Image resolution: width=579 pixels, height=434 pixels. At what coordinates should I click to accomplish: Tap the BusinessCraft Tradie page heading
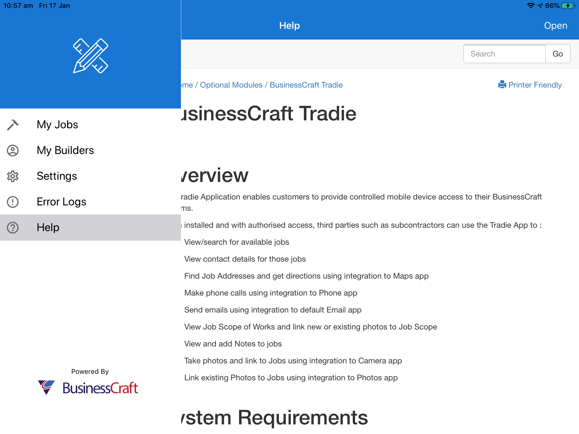pos(269,114)
